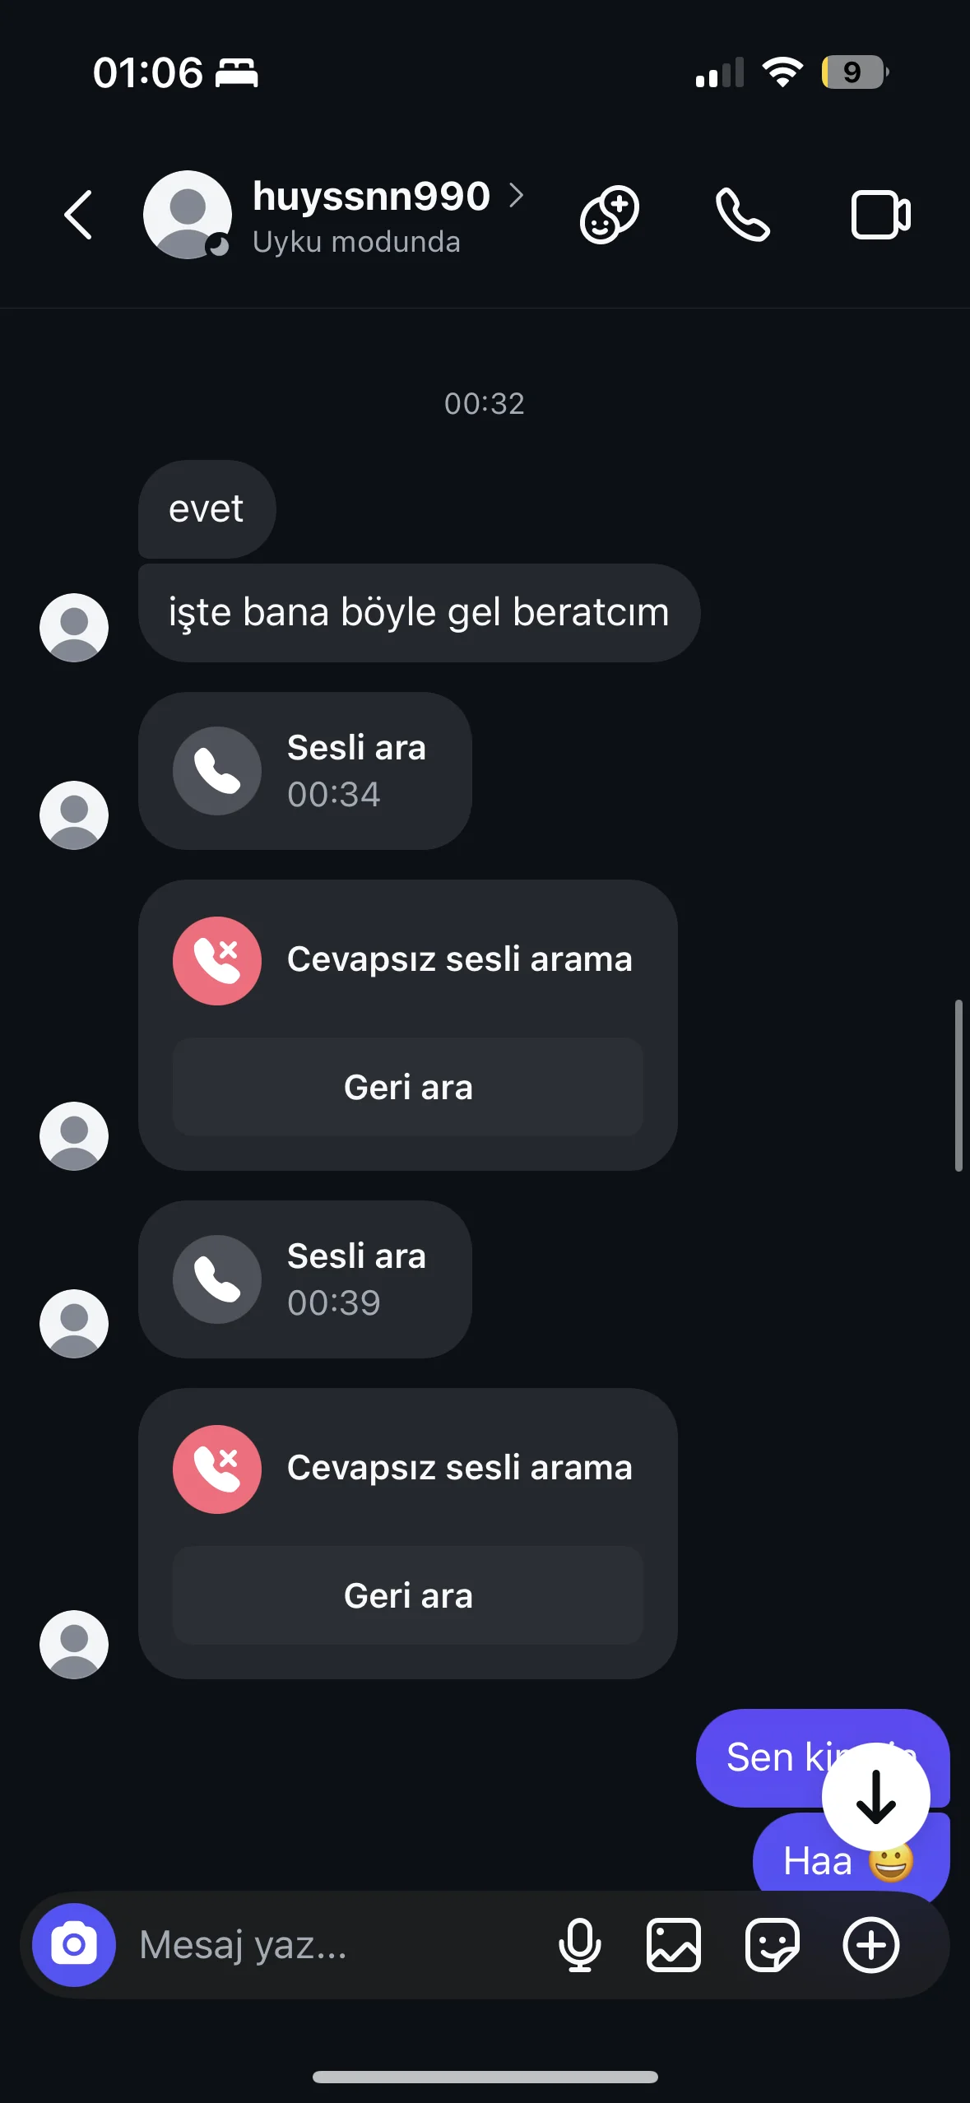Start a video call with the camera icon
Image resolution: width=970 pixels, height=2103 pixels.
click(x=880, y=215)
